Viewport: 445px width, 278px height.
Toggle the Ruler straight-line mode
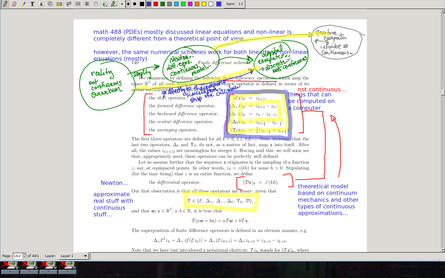point(59,4)
